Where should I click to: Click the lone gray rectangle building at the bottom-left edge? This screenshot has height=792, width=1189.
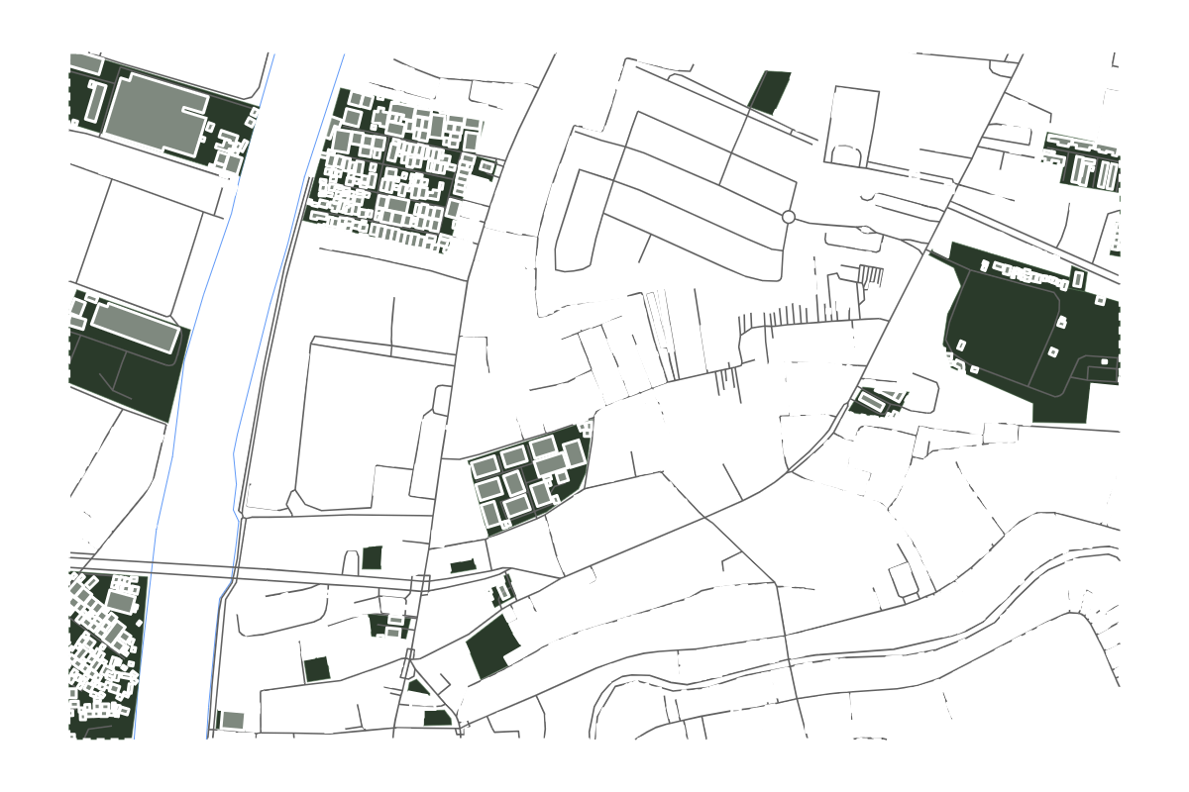(233, 720)
